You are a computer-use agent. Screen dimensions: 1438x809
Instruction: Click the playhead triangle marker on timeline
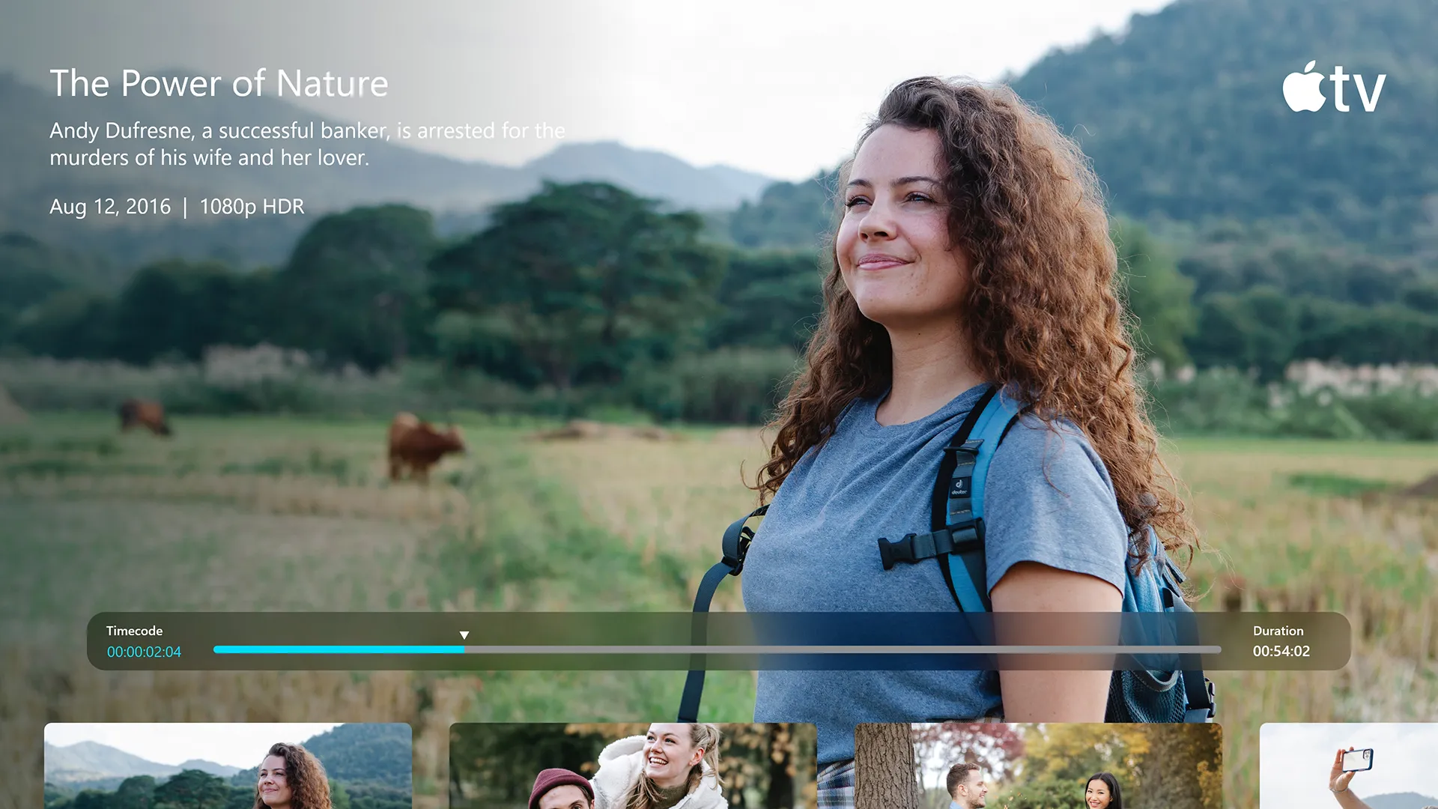(x=464, y=635)
